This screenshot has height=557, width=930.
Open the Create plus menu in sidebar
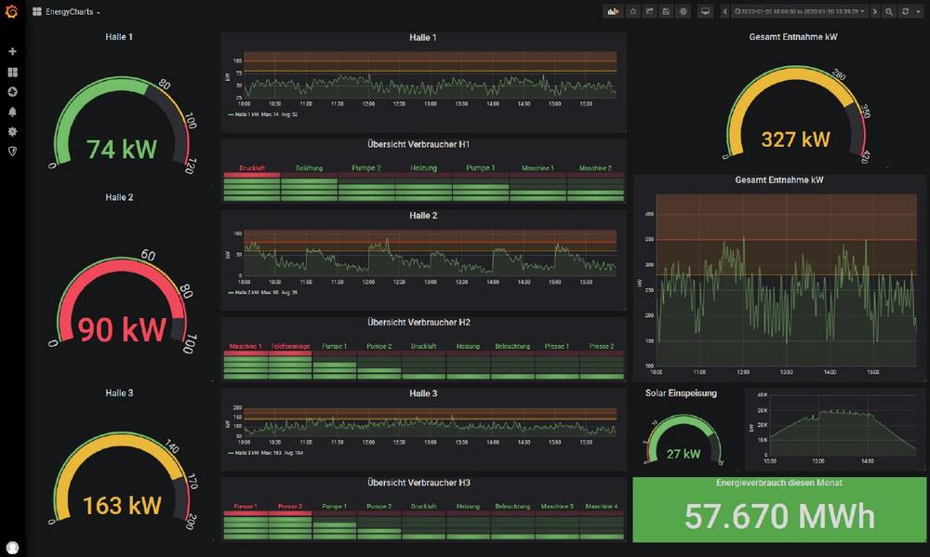(x=12, y=51)
